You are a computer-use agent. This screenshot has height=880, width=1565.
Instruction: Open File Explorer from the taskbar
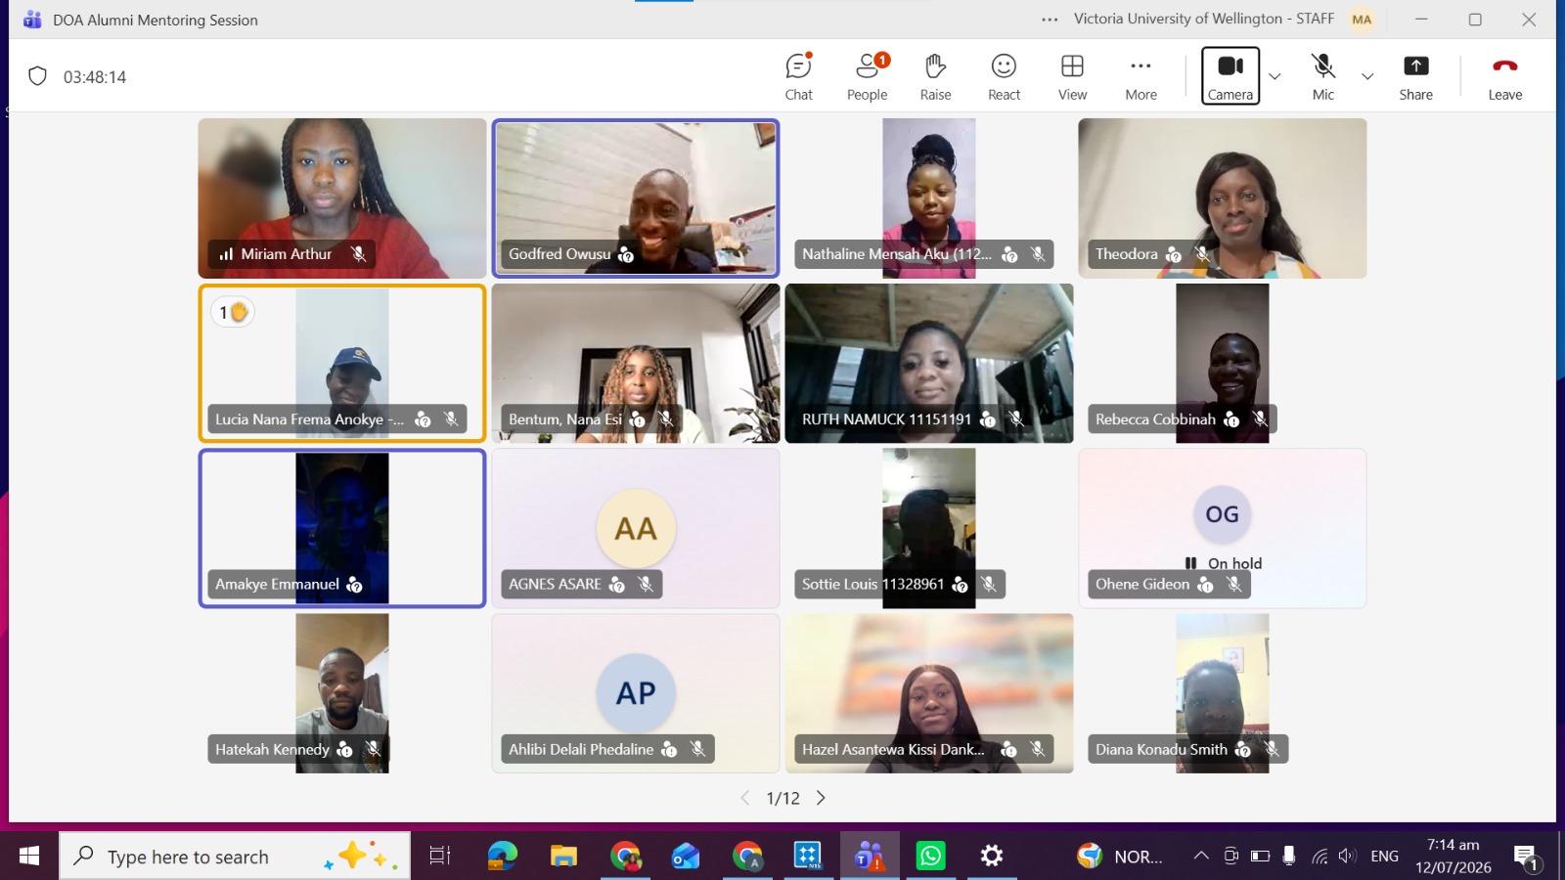(563, 857)
